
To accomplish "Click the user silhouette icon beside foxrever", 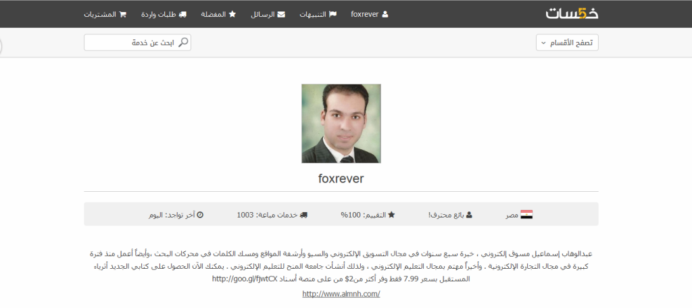I will point(385,14).
